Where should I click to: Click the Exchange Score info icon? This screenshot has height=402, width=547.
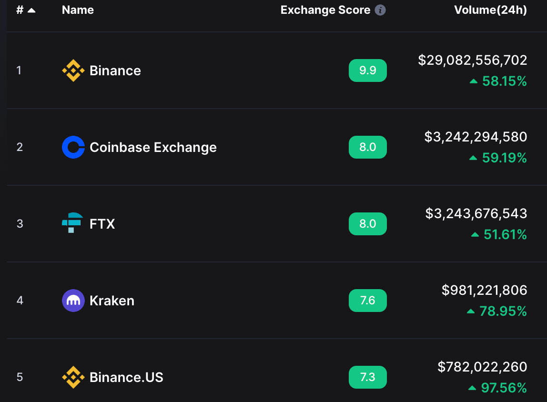click(380, 10)
